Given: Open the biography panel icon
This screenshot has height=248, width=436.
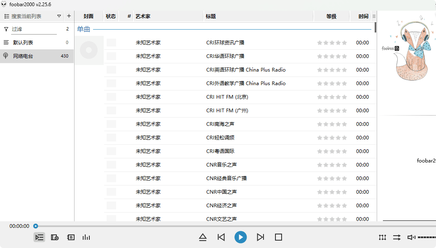Looking at the screenshot, I should [x=71, y=237].
